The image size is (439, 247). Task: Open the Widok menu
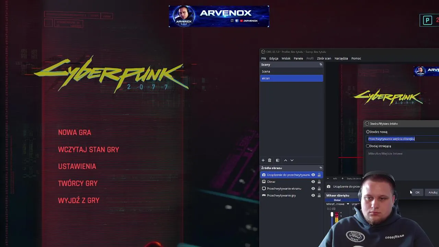[x=286, y=58]
